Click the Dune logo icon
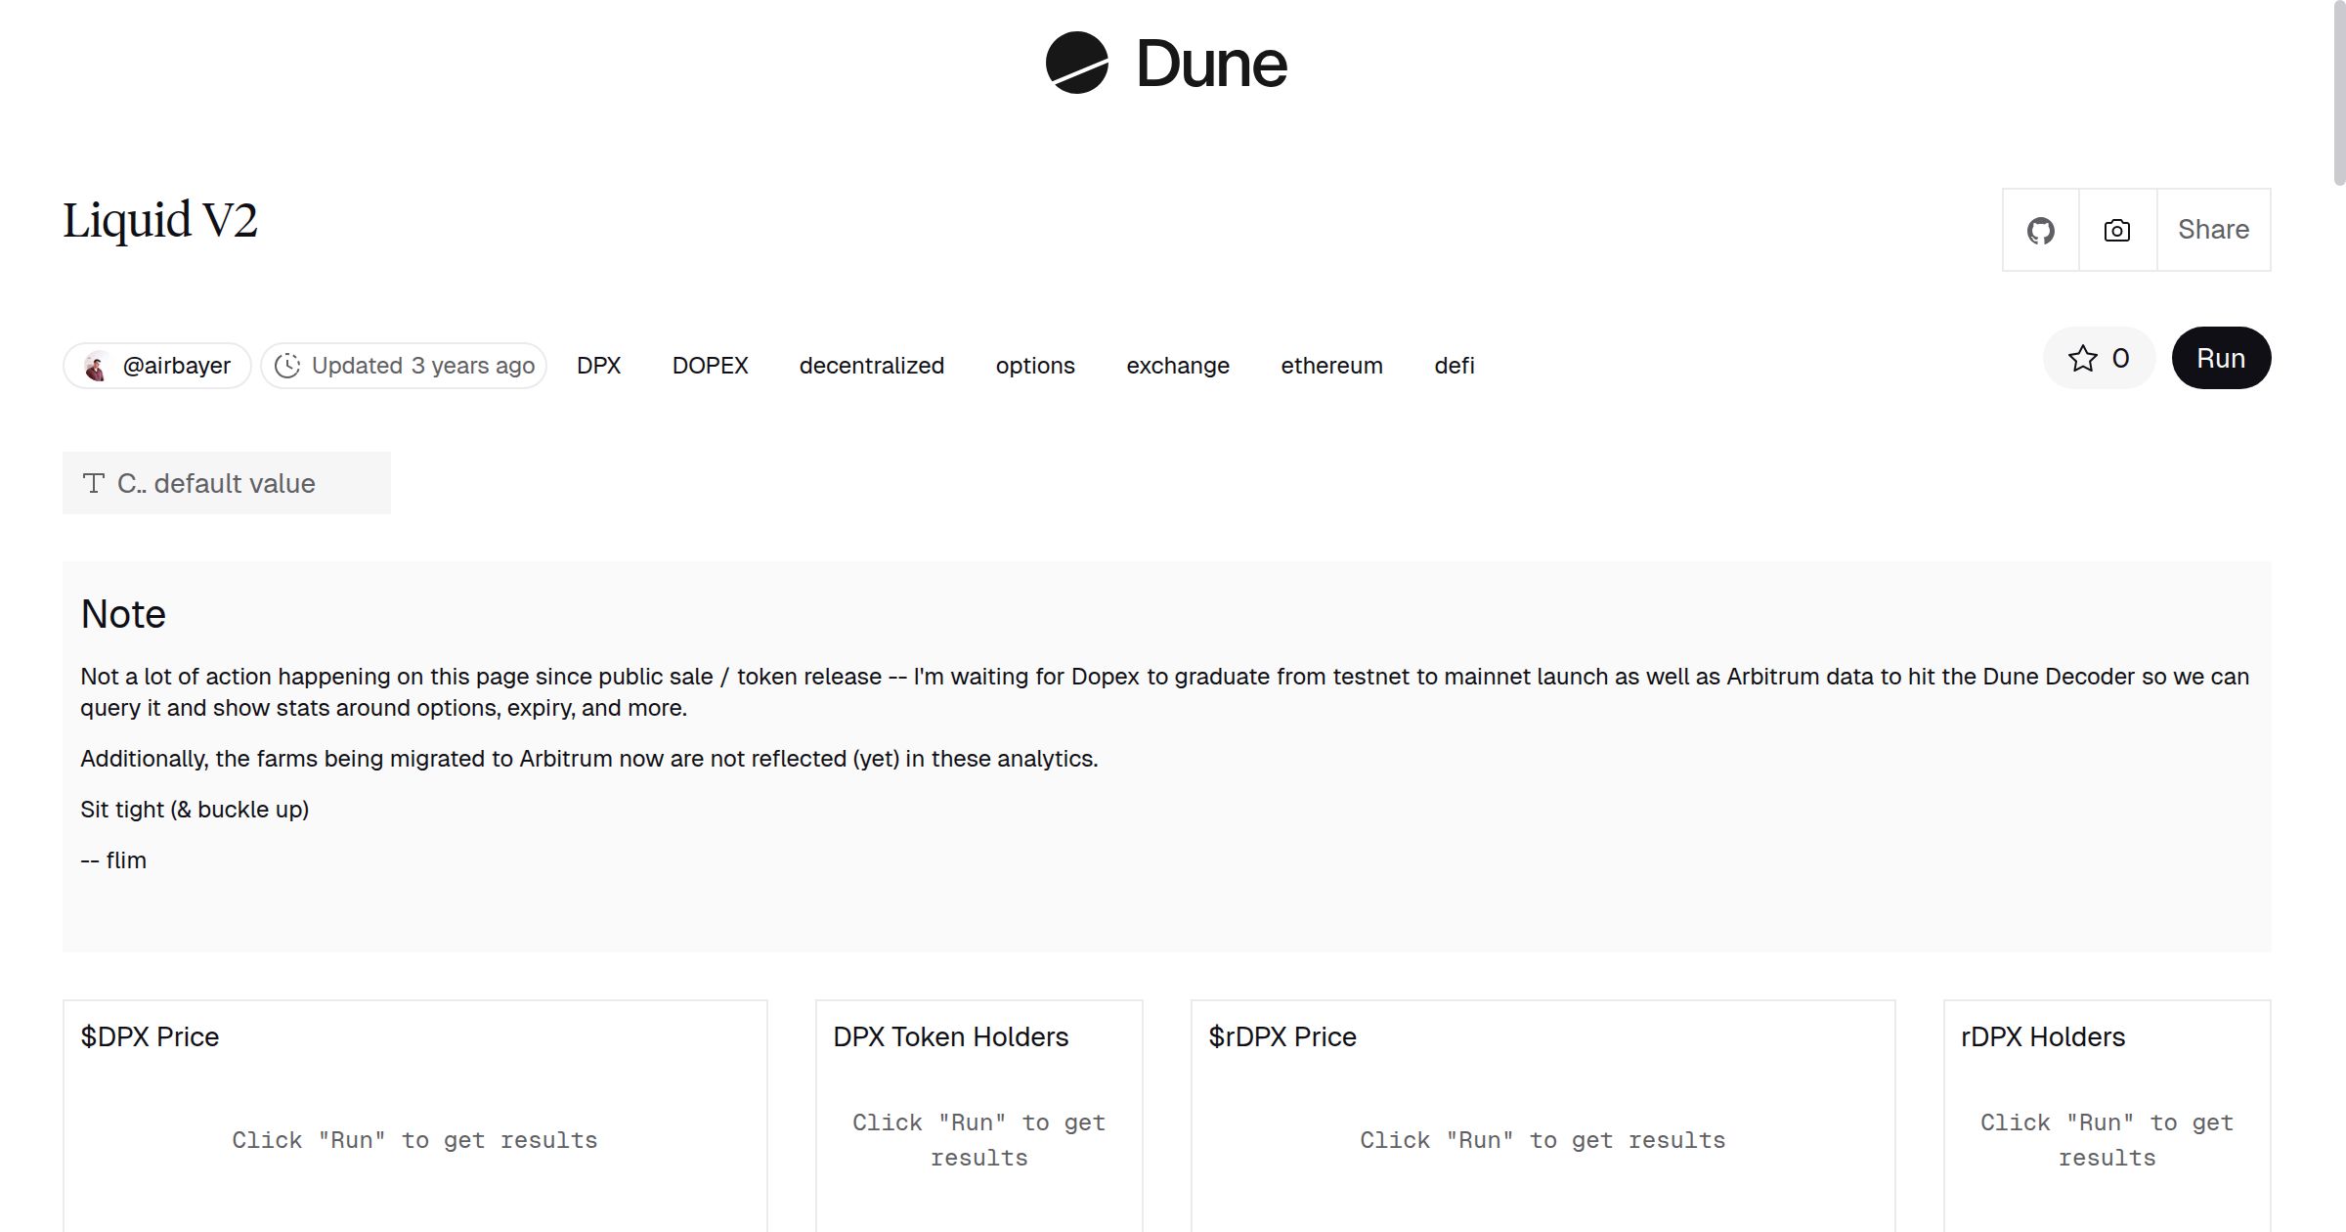 pos(1076,63)
